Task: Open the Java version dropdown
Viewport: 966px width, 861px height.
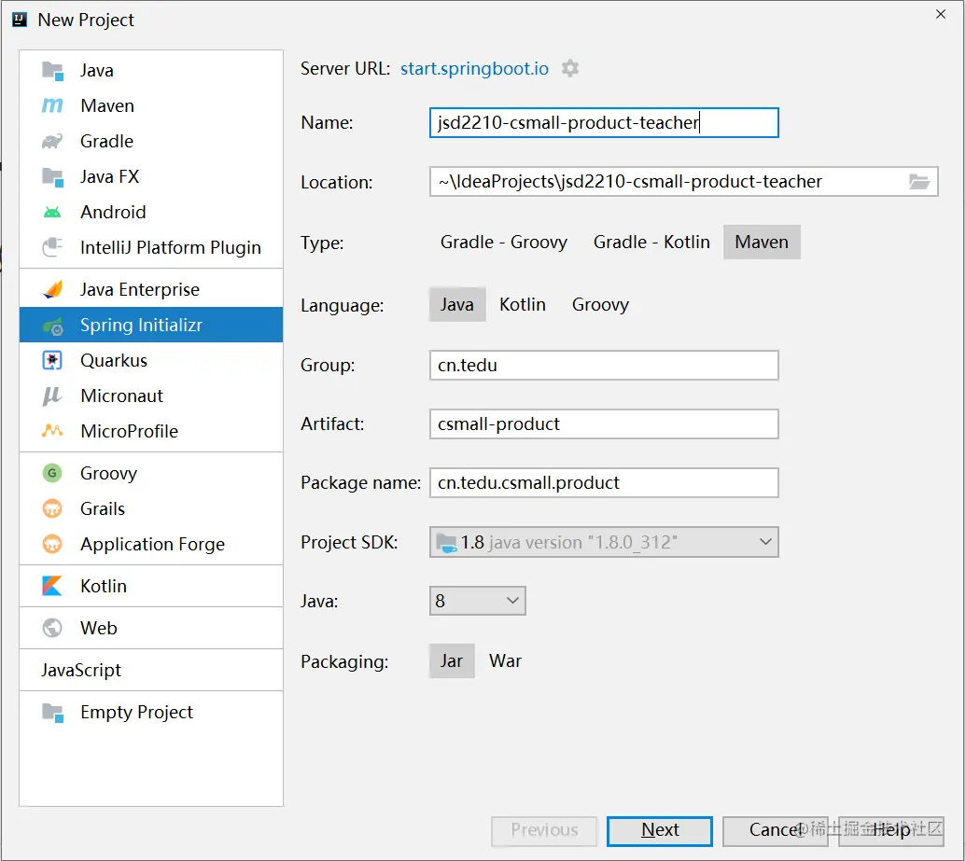Action: 478,601
